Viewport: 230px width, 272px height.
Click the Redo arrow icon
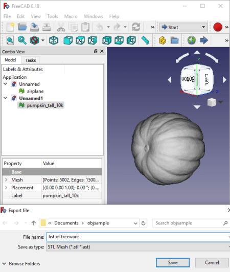tap(117, 27)
